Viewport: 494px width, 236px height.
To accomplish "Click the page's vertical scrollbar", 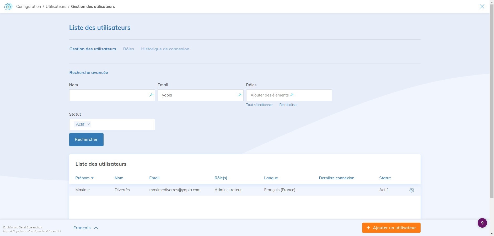I will tap(492, 105).
